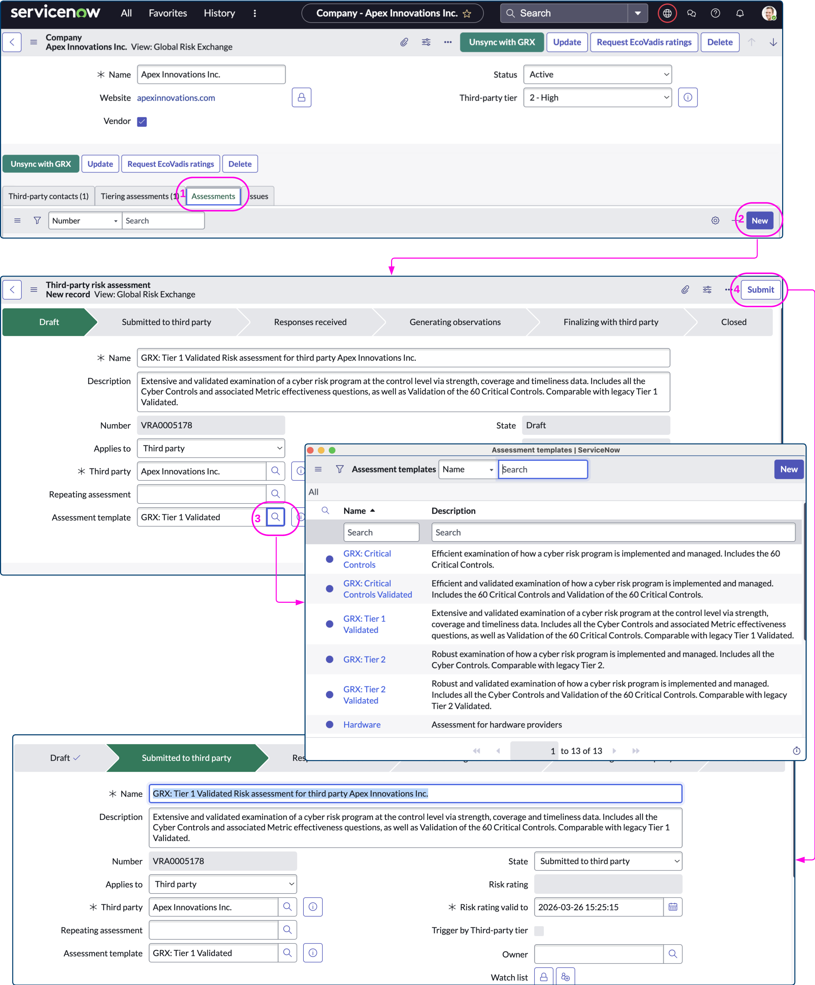Toggle the Trigger by Third-party tier checkbox
815x985 pixels.
539,931
